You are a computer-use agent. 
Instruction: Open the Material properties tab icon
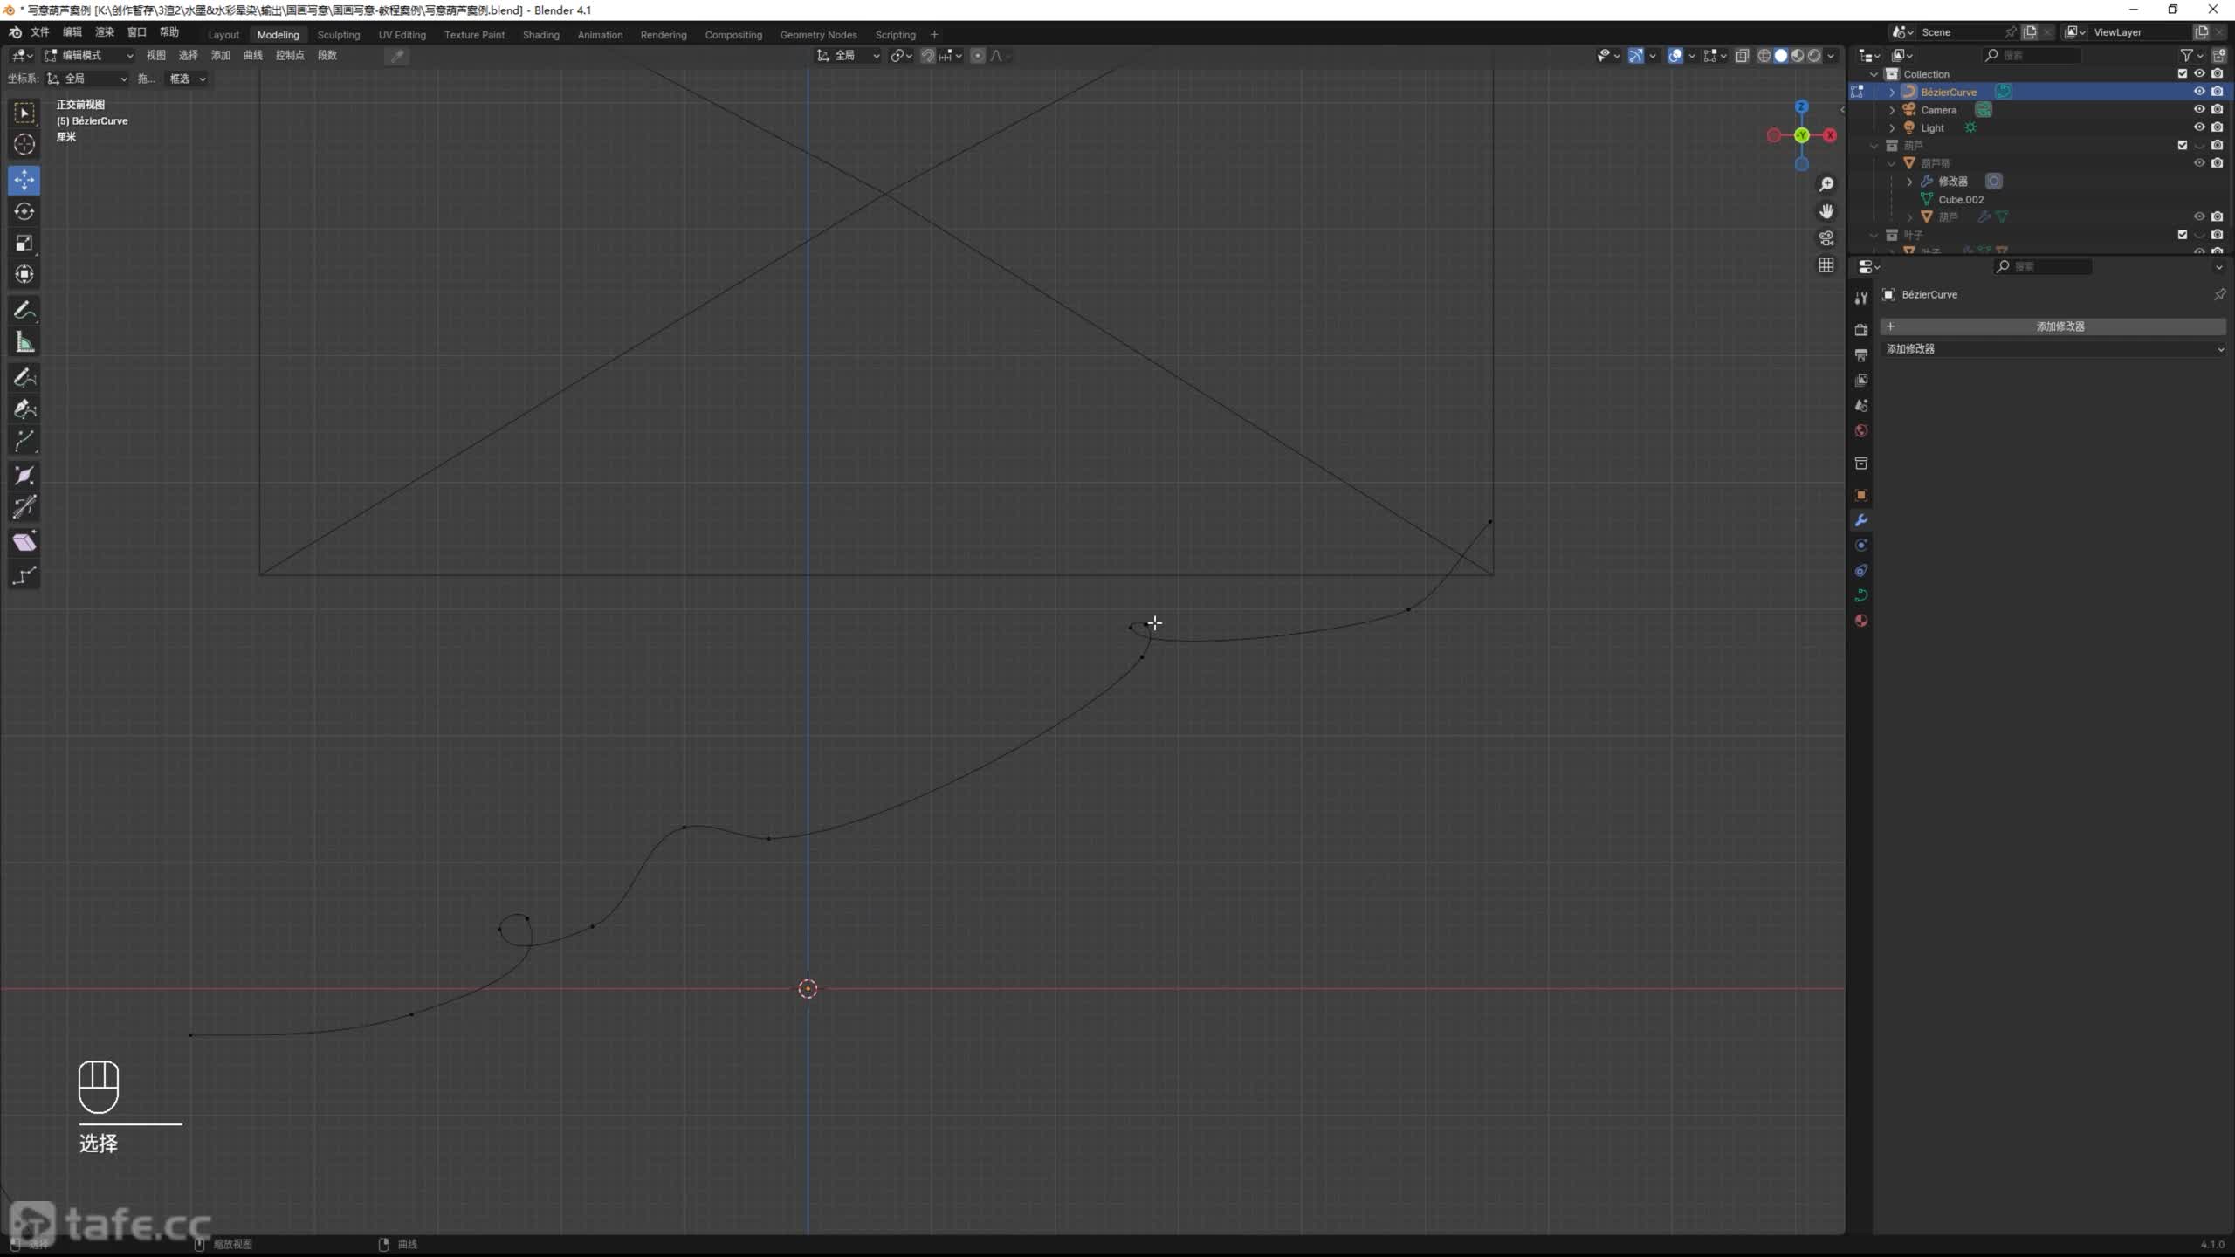1860,621
